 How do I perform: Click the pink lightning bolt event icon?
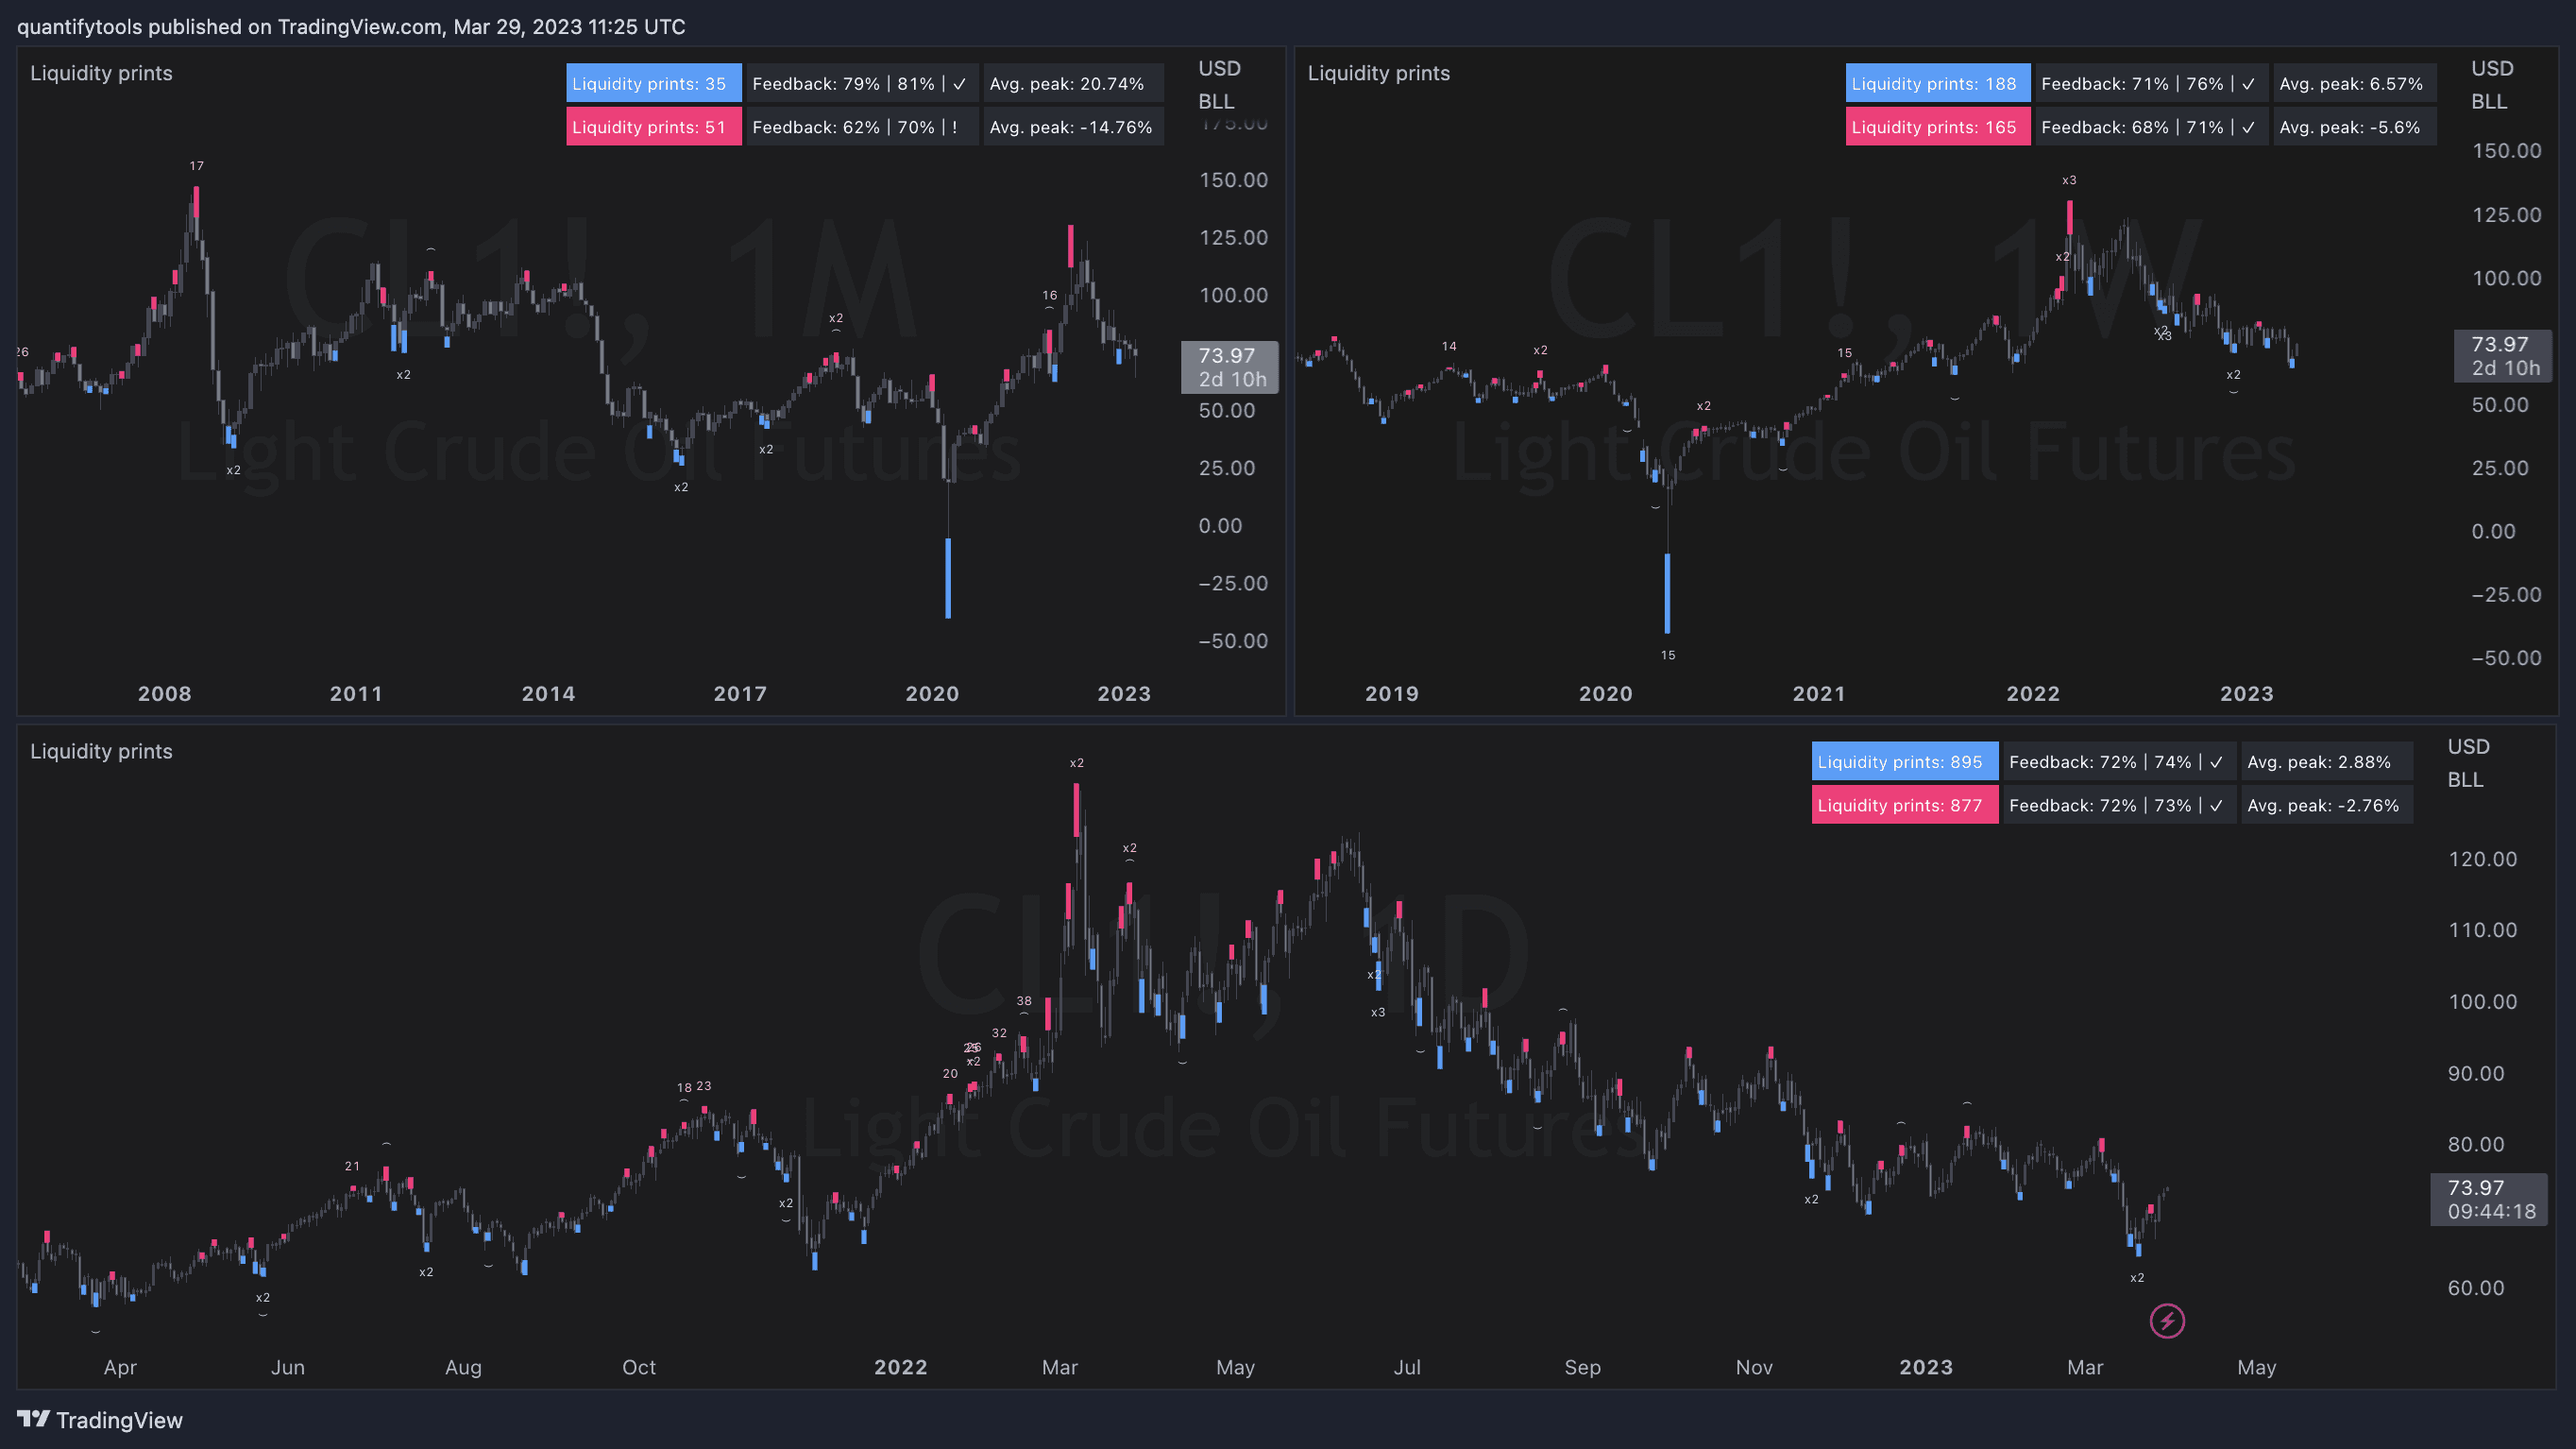coord(2166,1321)
